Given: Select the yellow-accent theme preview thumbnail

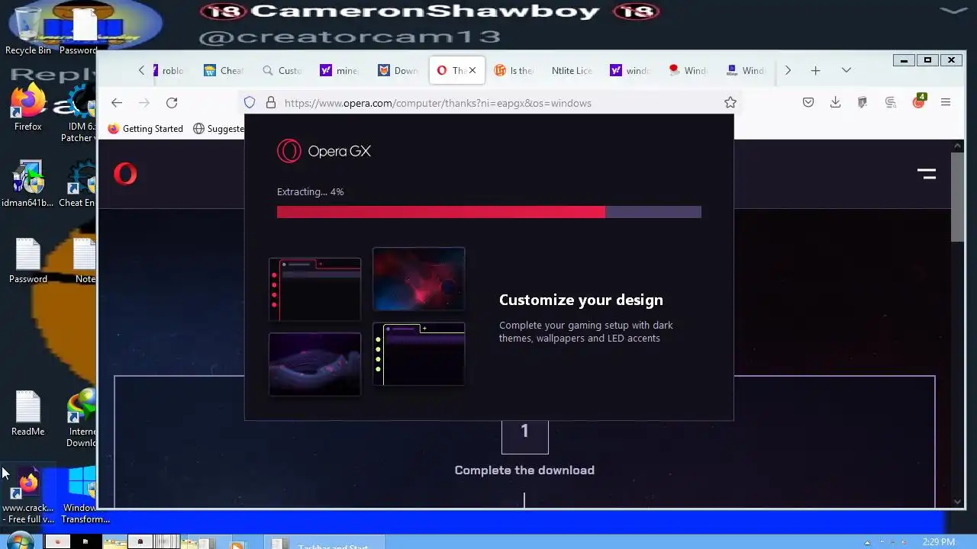Looking at the screenshot, I should click(x=418, y=354).
